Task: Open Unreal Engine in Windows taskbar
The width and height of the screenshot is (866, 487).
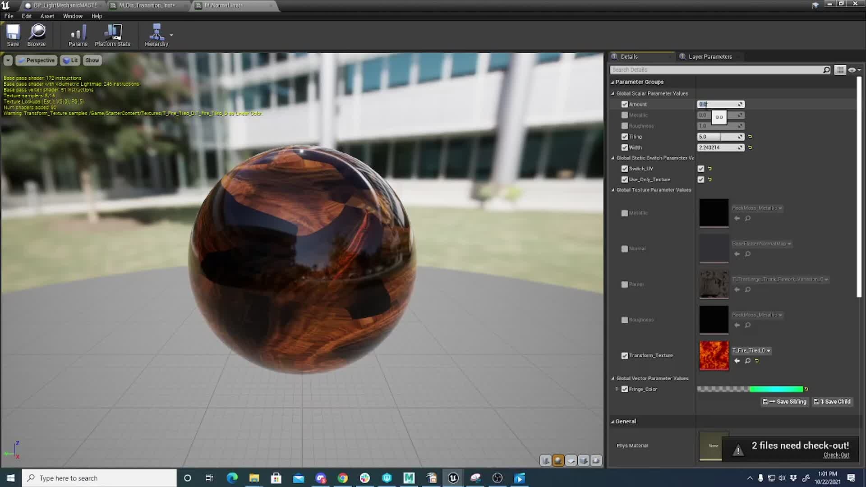Action: pos(453,478)
